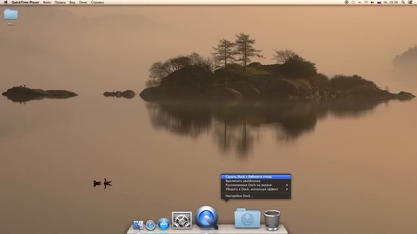Click the circular recording status icon in menu bar

347,2
